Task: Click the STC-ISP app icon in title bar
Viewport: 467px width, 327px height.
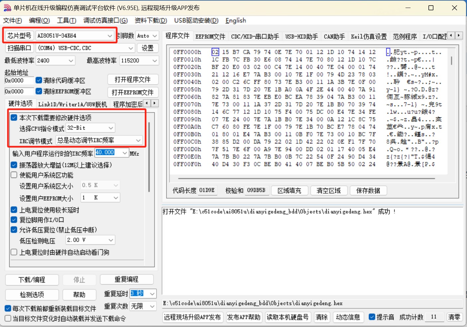Action: click(x=7, y=8)
